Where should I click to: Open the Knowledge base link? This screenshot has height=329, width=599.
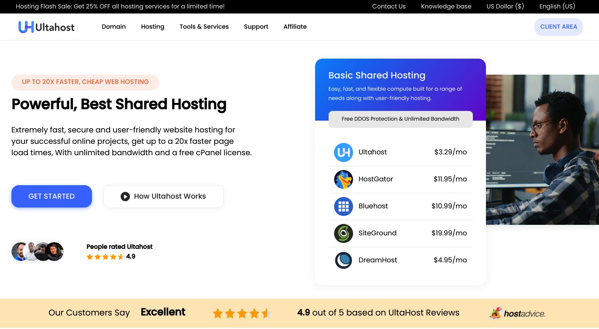(446, 6)
